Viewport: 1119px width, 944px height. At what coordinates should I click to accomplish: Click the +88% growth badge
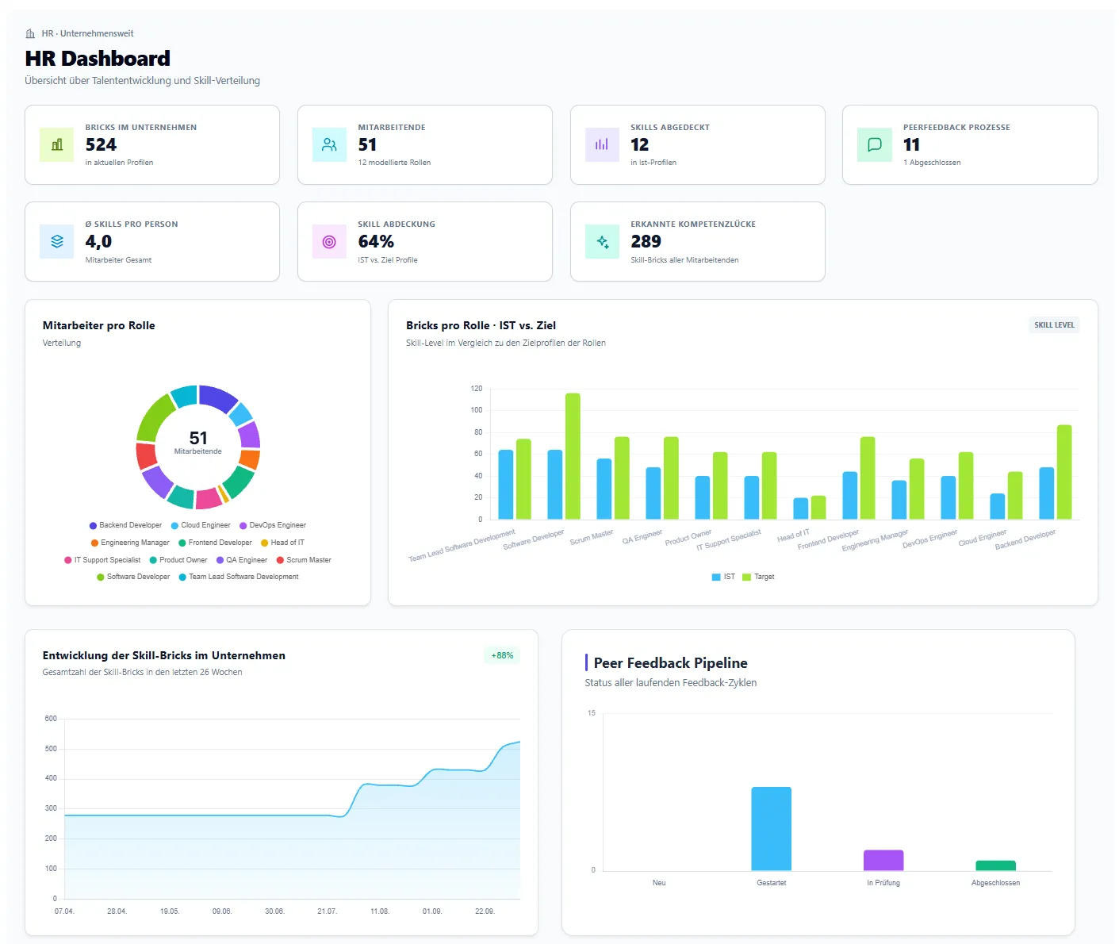(x=502, y=655)
